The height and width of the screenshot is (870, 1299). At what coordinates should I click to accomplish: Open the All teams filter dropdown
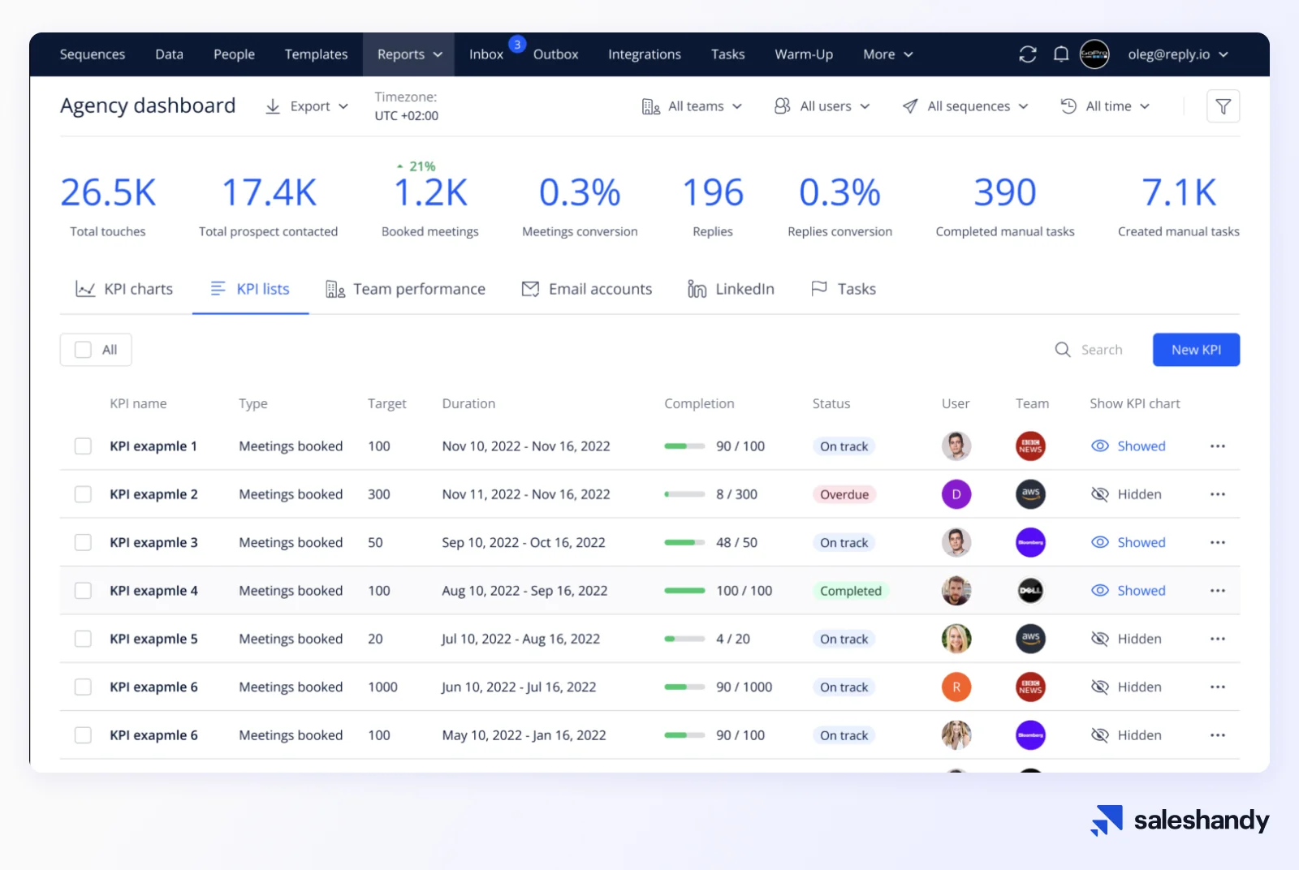pyautogui.click(x=692, y=106)
